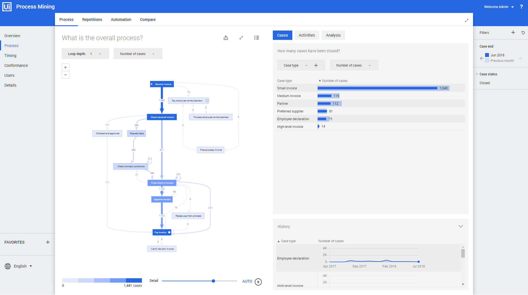The width and height of the screenshot is (528, 295).
Task: Open the Conformance page from the sidebar
Action: (x=16, y=65)
